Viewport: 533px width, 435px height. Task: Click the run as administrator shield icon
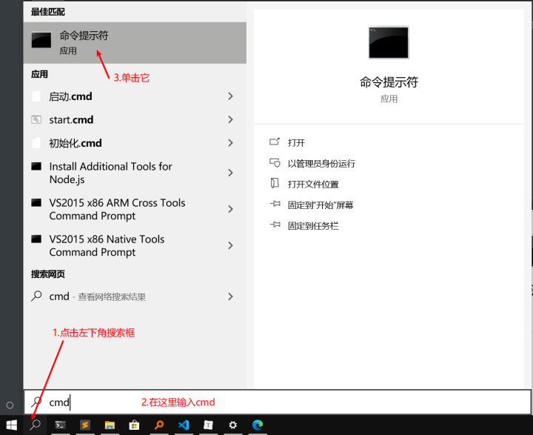275,163
